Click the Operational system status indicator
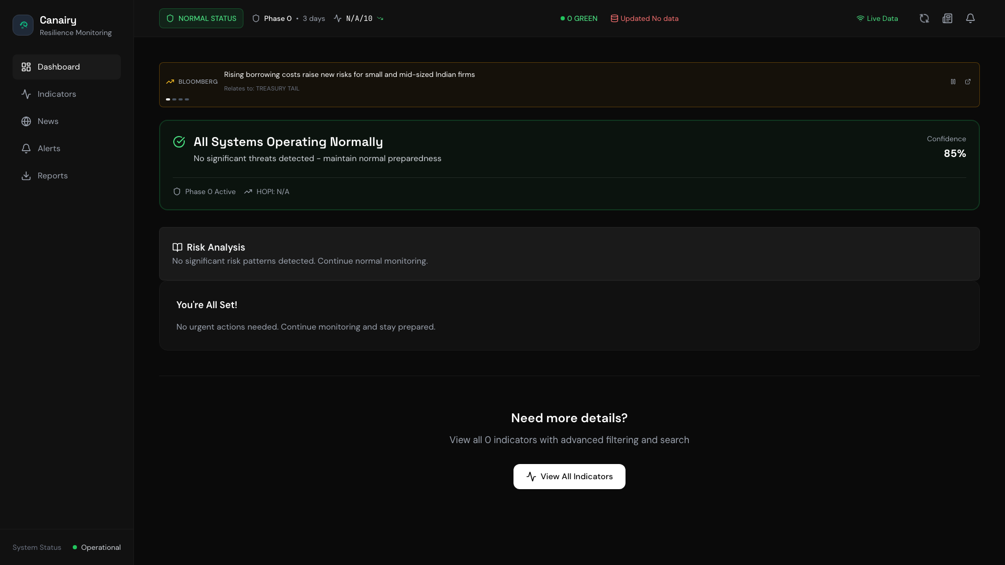 pos(96,547)
